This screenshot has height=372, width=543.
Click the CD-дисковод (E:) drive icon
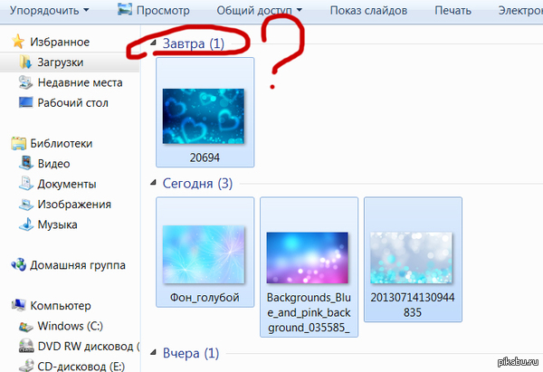pos(25,366)
